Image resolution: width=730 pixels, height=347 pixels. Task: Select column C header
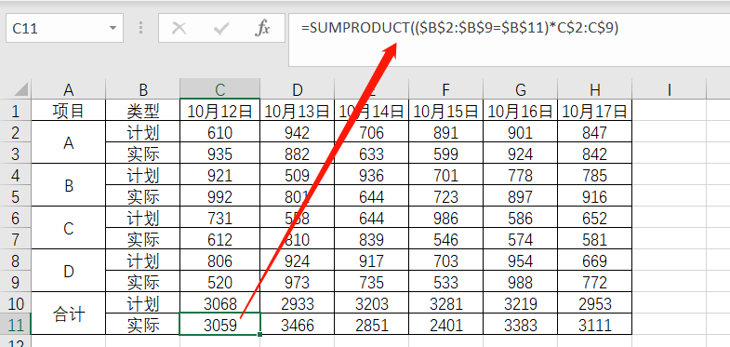(219, 89)
